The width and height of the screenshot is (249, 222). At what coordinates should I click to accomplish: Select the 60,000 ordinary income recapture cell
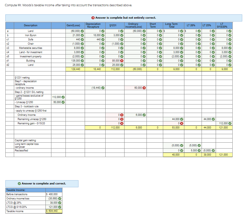tap(136, 88)
